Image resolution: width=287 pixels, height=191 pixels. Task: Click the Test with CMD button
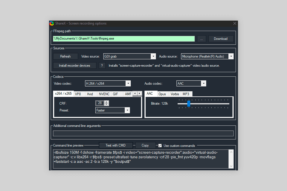click(x=116, y=145)
